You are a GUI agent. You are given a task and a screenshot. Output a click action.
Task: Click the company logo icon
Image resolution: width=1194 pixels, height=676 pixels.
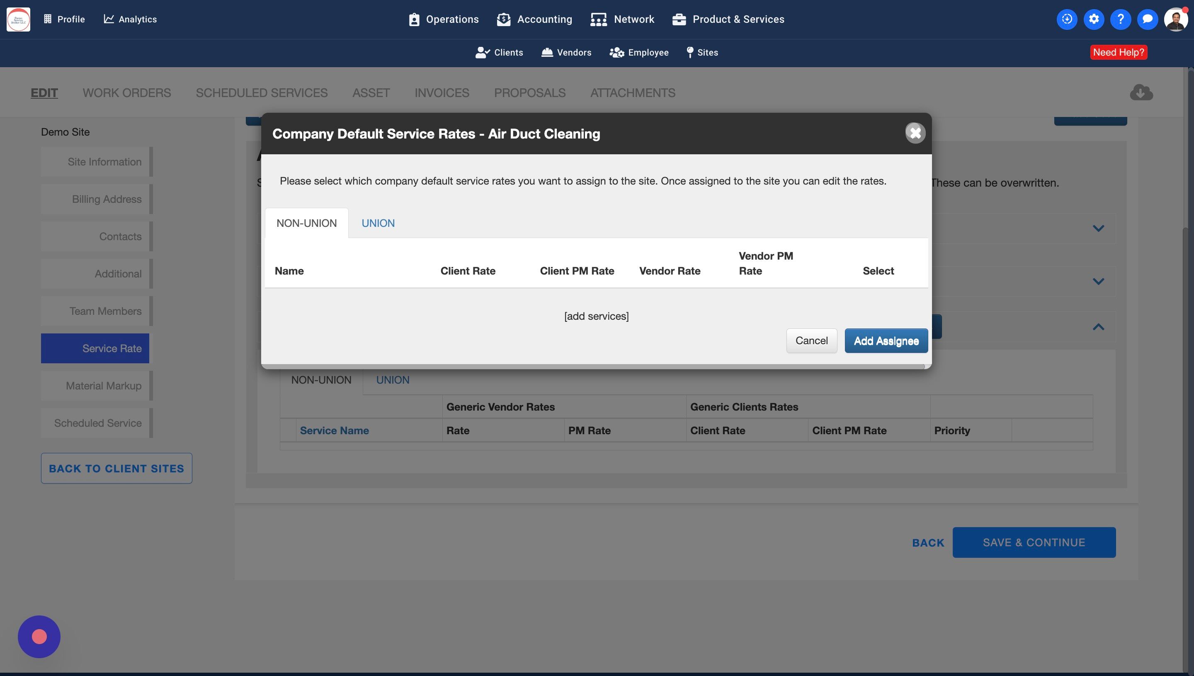pos(19,19)
